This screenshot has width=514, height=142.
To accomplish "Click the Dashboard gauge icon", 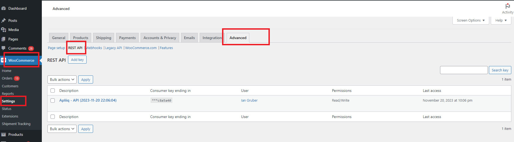I will pos(4,8).
